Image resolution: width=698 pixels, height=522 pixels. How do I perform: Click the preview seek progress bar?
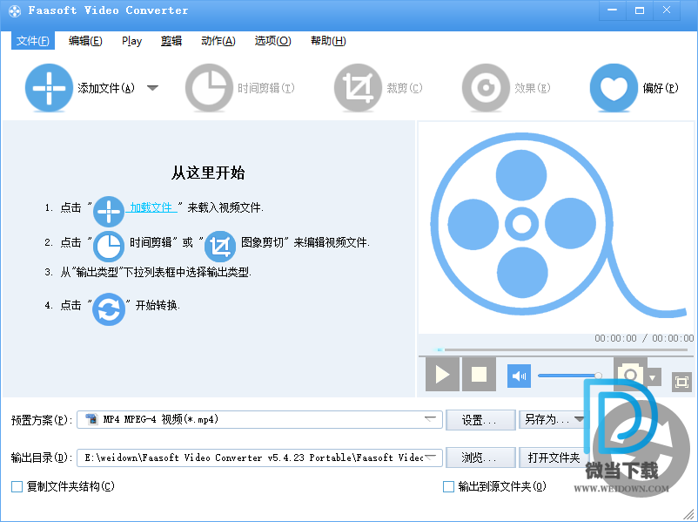tap(561, 350)
